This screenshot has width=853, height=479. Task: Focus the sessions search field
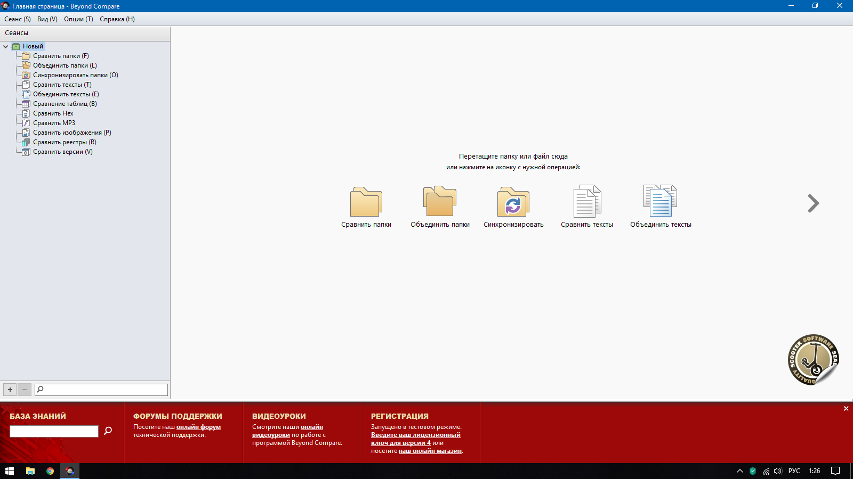point(101,390)
